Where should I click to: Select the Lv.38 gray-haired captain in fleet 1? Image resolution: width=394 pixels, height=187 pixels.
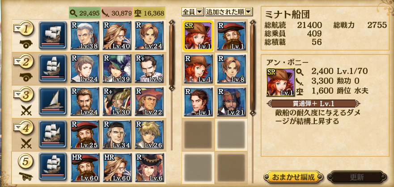click(x=85, y=35)
